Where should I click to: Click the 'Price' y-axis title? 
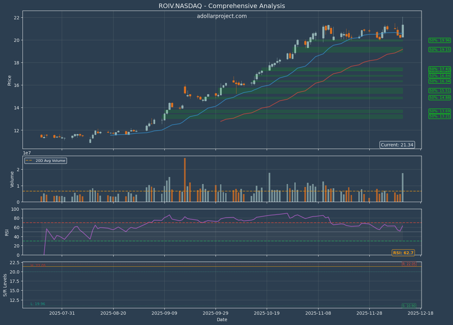(9, 80)
